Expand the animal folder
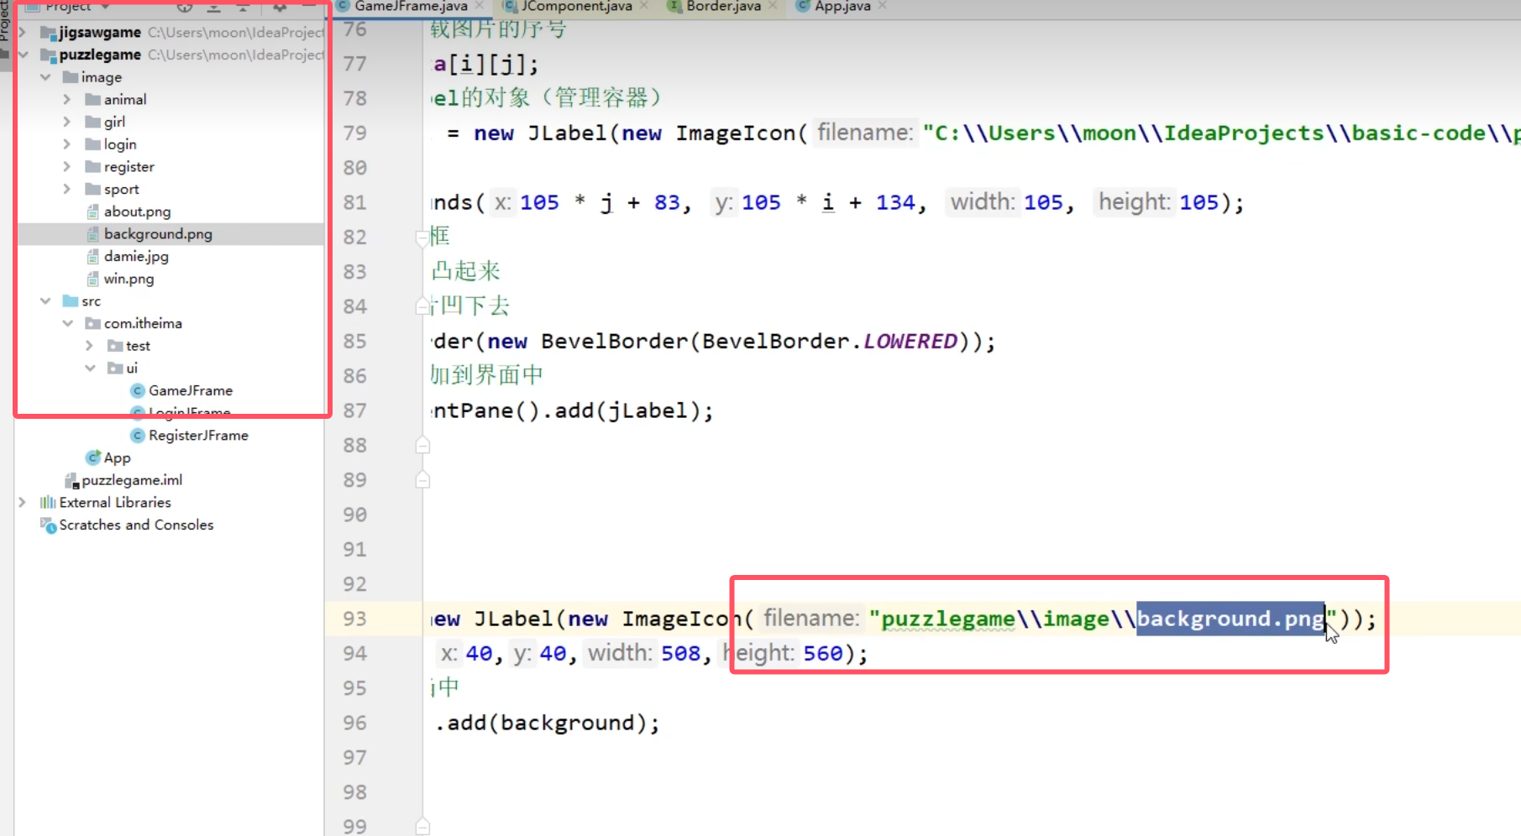This screenshot has width=1521, height=836. point(67,99)
